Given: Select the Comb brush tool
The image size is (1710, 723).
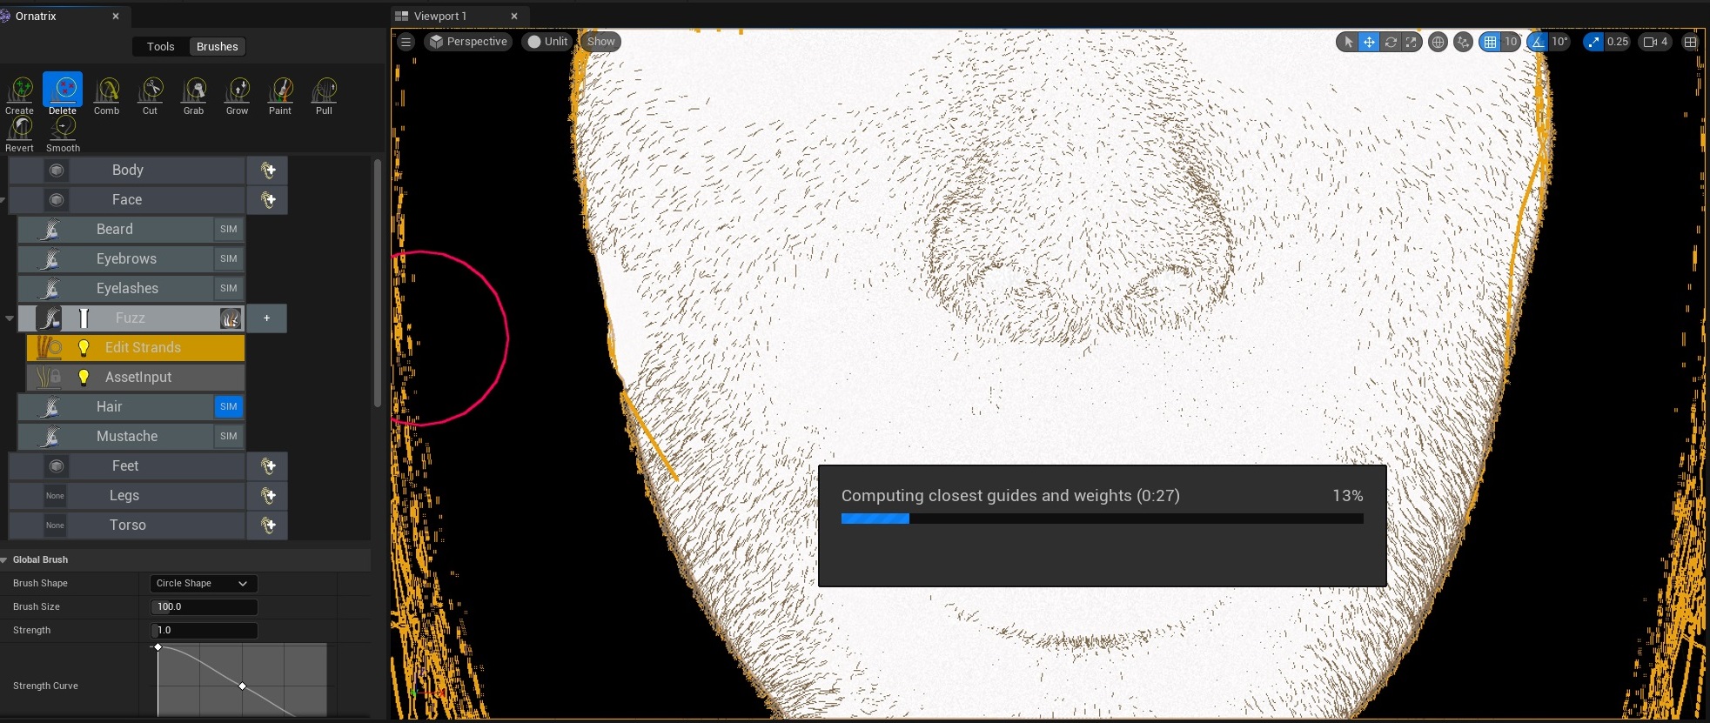Looking at the screenshot, I should point(106,94).
